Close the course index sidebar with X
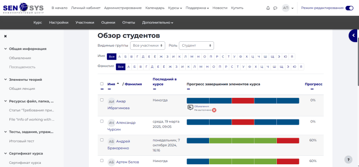 (x=5, y=36)
